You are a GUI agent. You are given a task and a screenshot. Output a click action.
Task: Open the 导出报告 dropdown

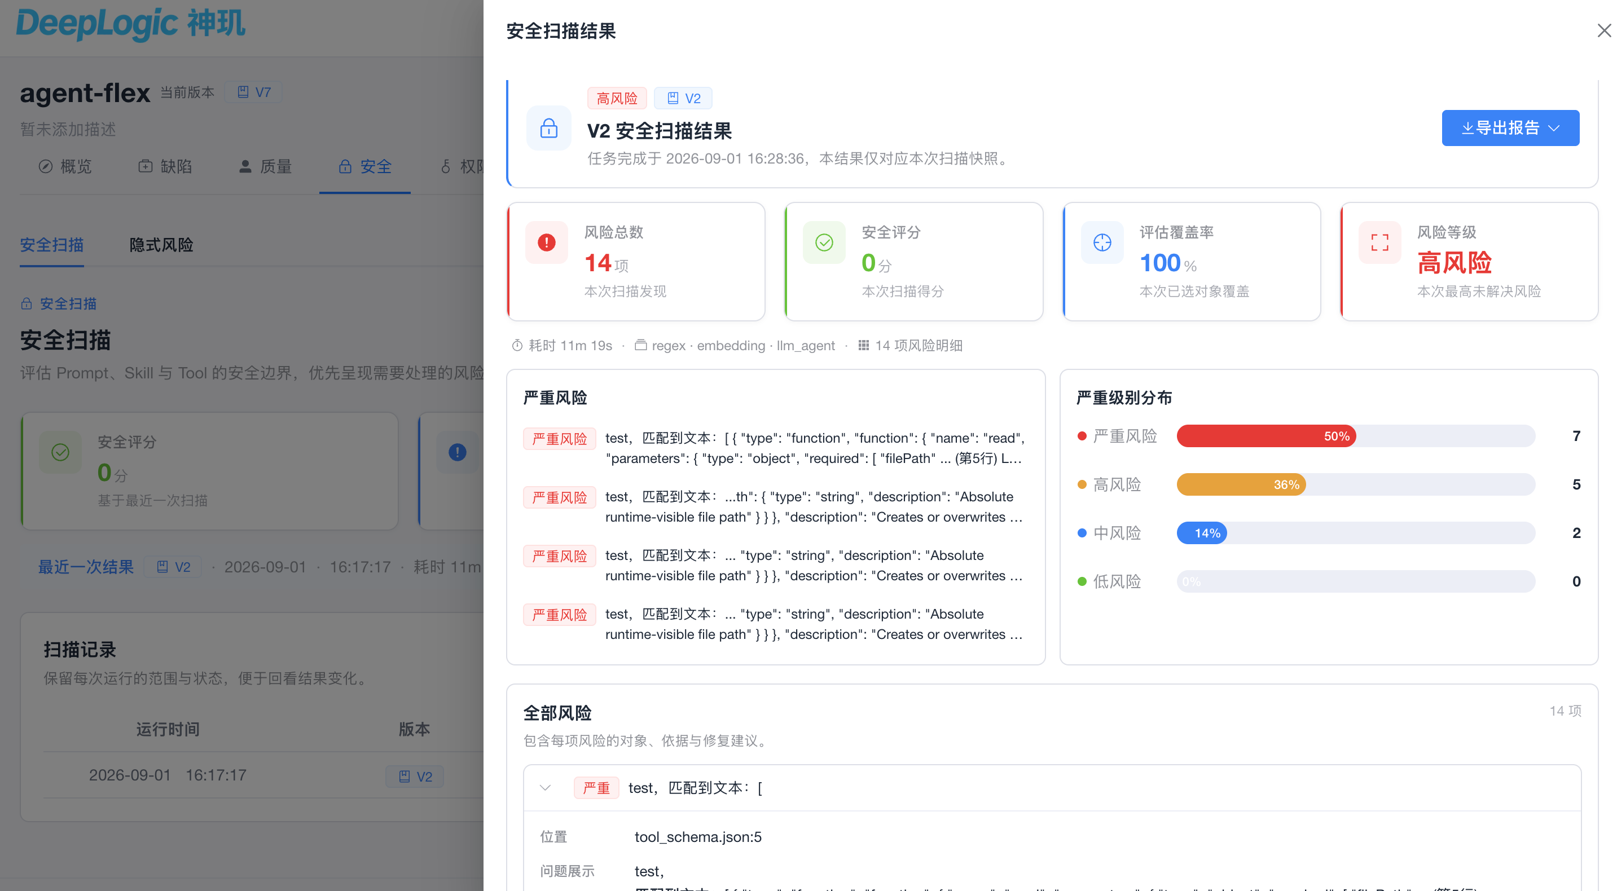click(1510, 128)
